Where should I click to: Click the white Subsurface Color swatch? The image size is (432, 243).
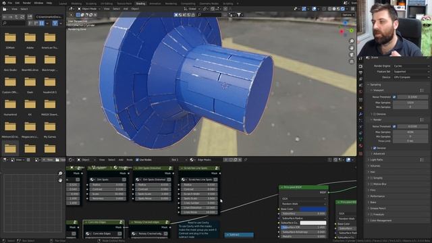click(313, 223)
